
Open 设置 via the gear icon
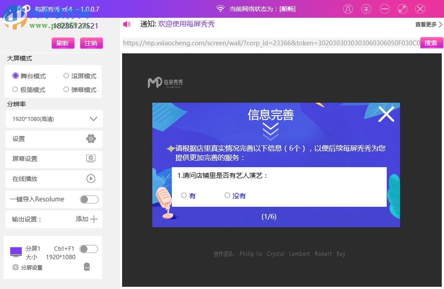91,139
